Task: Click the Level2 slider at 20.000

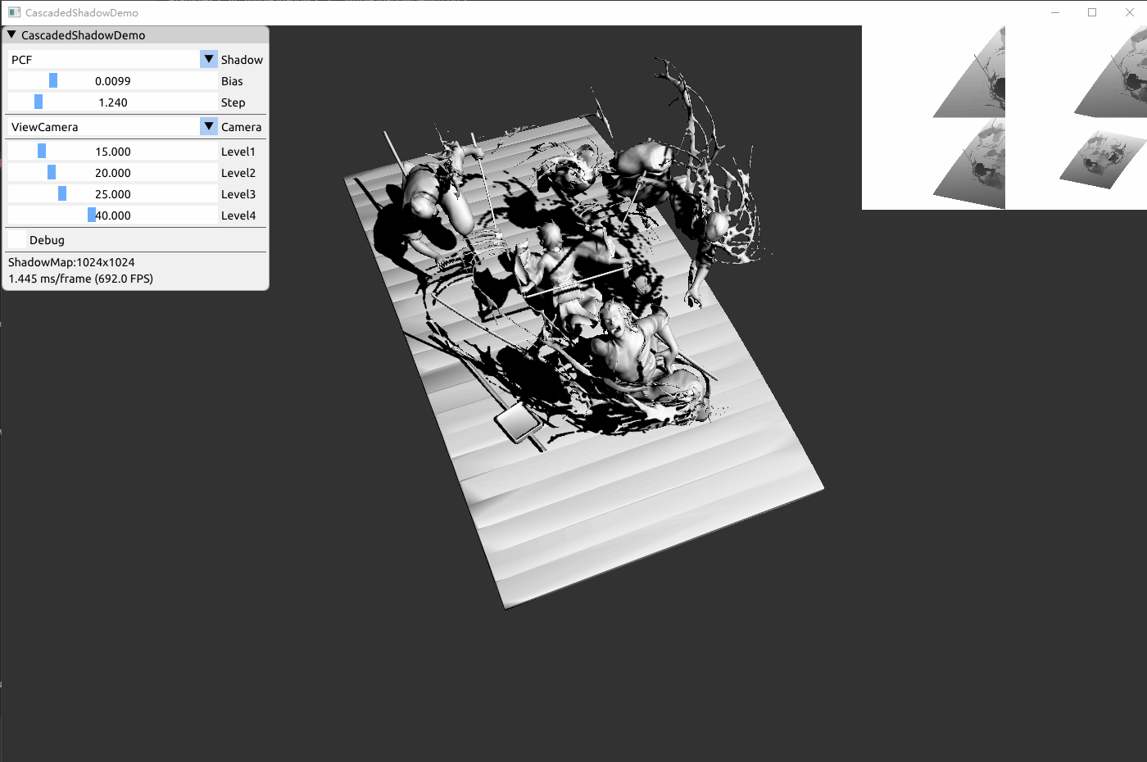Action: (x=112, y=172)
